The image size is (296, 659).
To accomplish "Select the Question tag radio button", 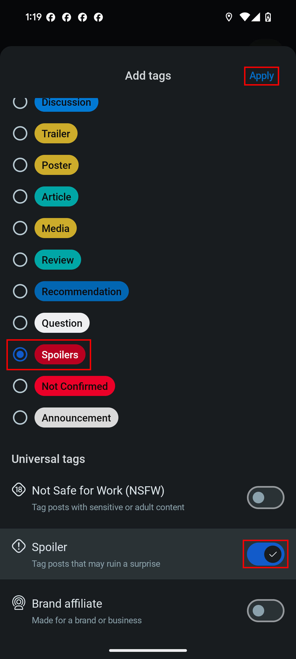I will (x=20, y=323).
